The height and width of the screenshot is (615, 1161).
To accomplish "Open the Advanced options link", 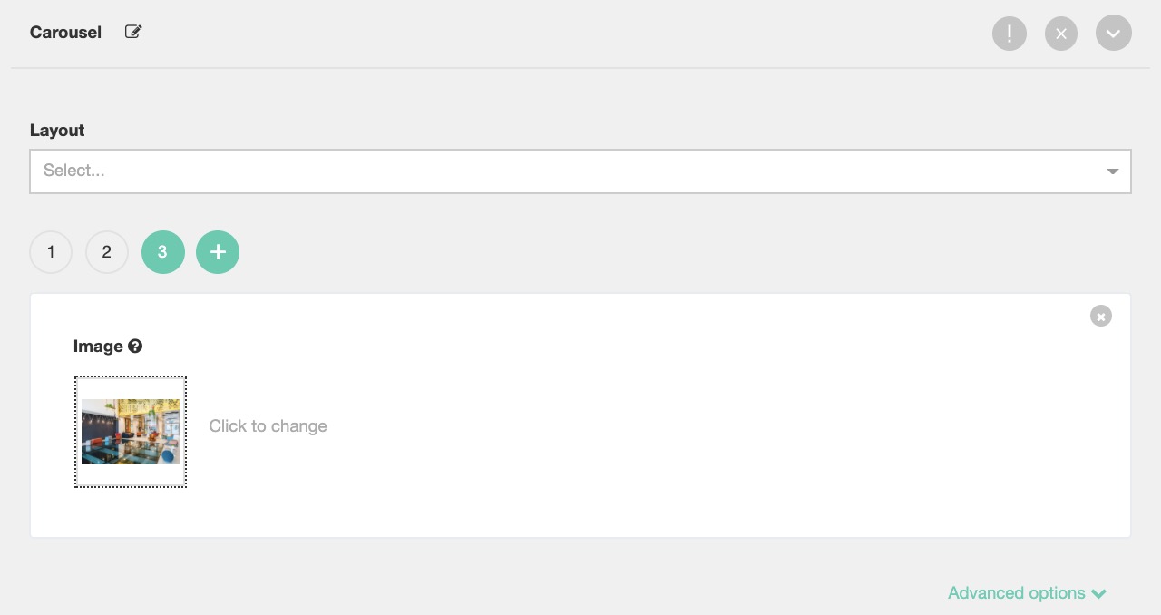I will 1016,593.
